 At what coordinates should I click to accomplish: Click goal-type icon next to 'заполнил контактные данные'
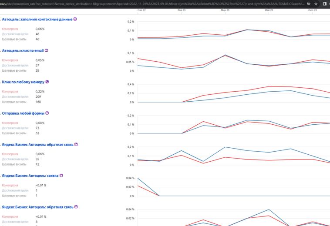point(75,19)
